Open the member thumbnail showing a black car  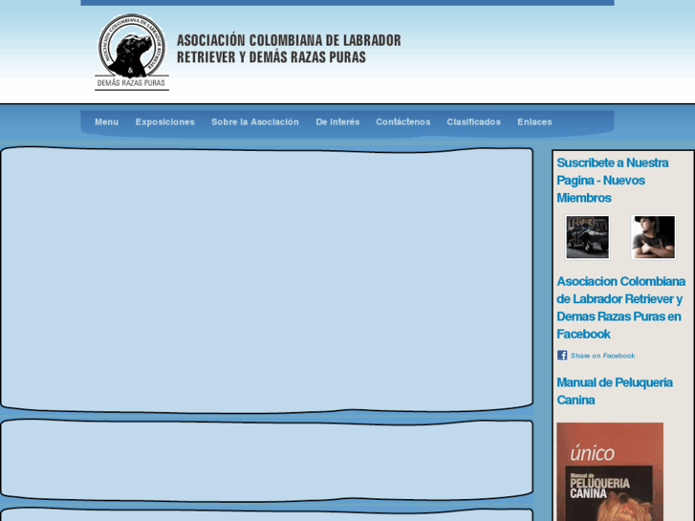pyautogui.click(x=587, y=237)
